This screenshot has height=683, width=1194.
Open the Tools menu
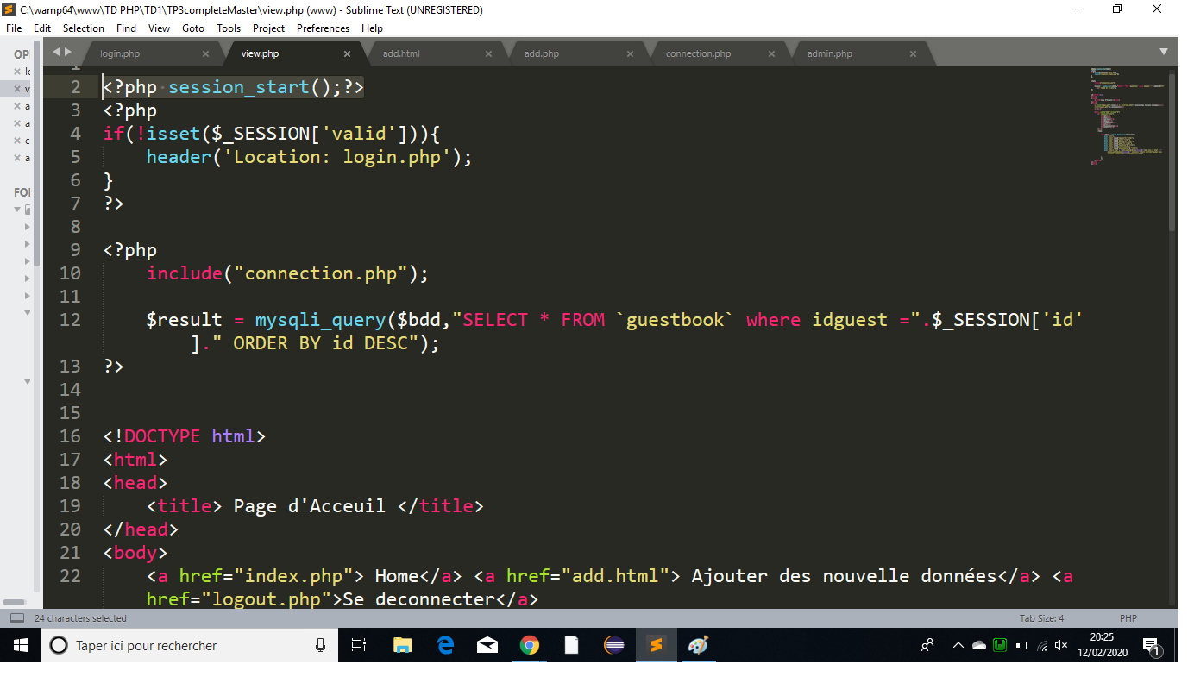(229, 28)
